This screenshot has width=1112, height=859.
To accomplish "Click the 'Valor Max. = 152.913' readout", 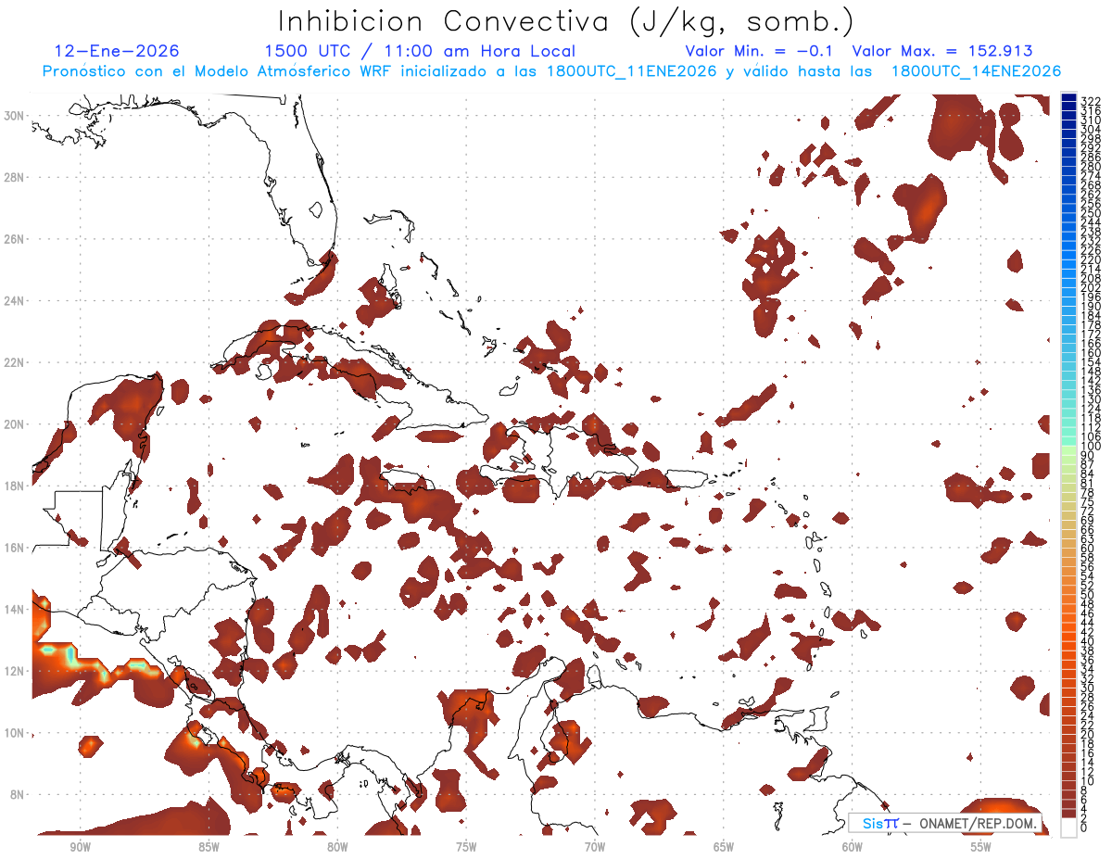I will [x=942, y=51].
